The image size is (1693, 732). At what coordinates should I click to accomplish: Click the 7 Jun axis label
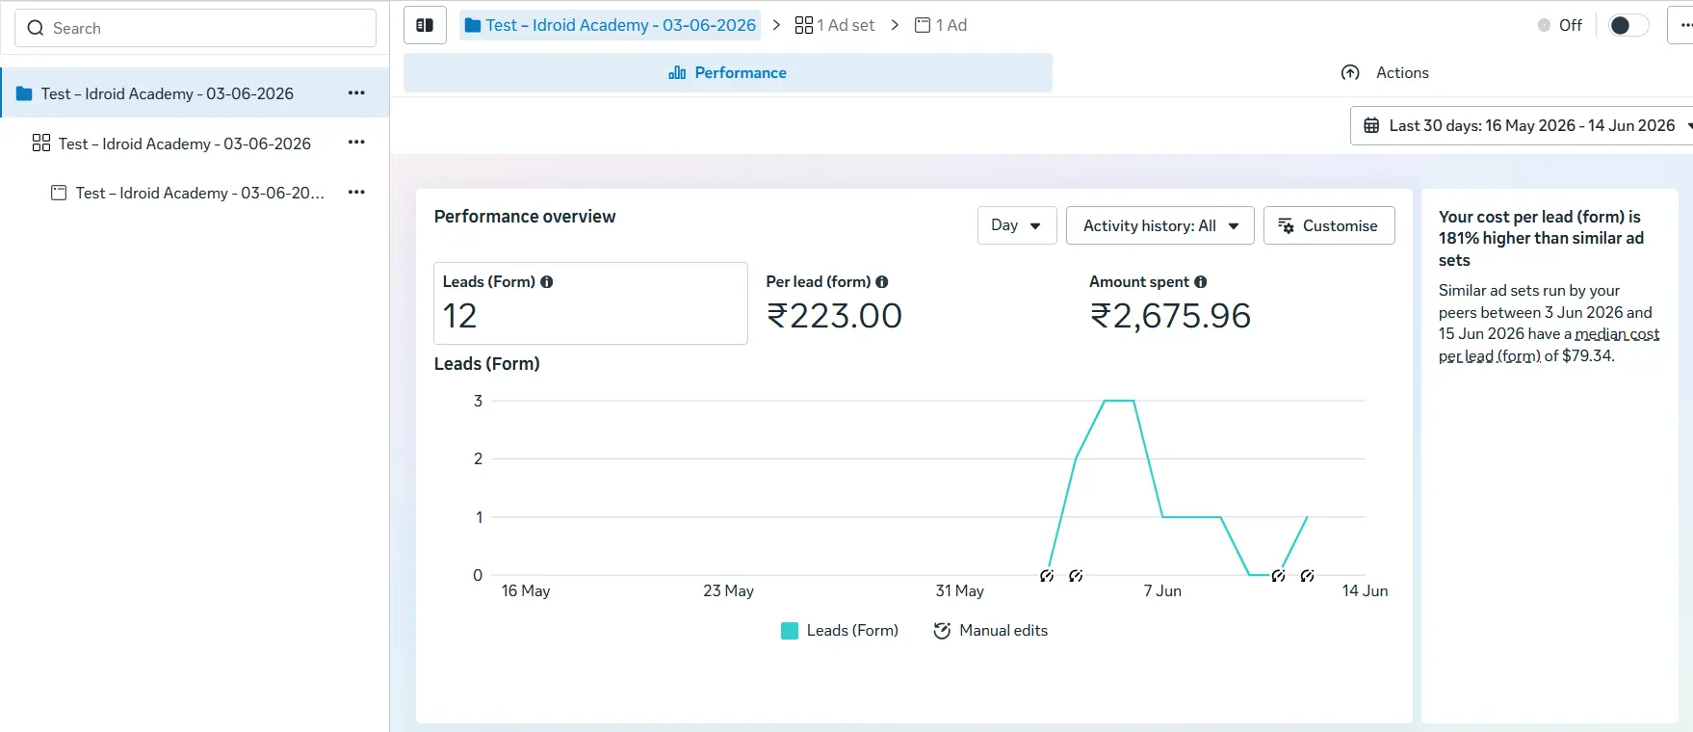pyautogui.click(x=1162, y=591)
